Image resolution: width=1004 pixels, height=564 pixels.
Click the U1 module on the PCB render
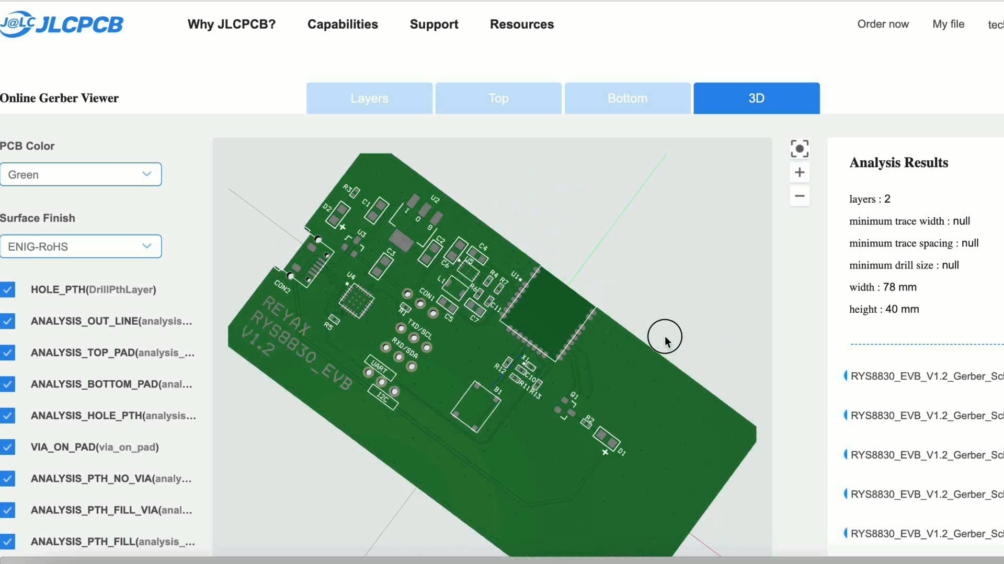pos(548,314)
